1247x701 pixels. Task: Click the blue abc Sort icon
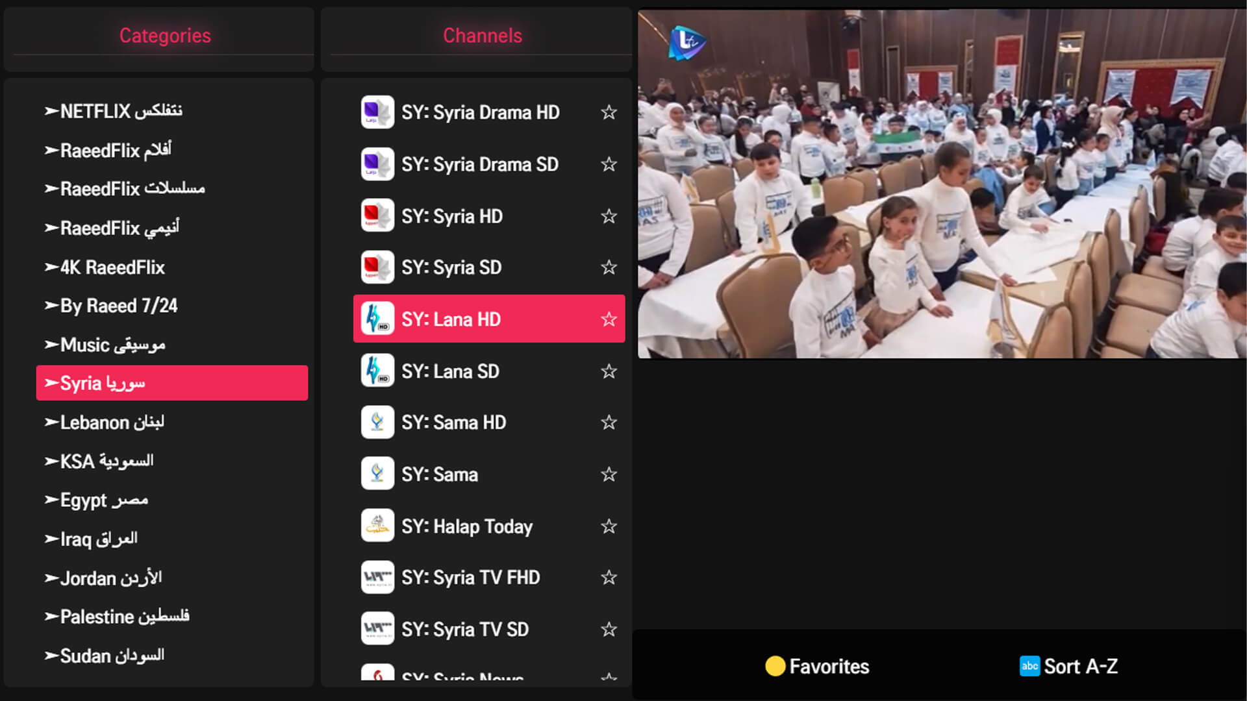[1029, 666]
